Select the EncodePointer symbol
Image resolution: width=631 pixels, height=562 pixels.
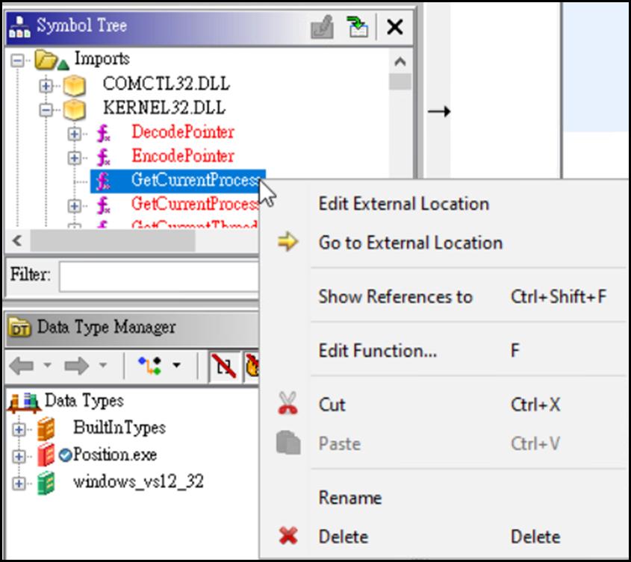(183, 156)
